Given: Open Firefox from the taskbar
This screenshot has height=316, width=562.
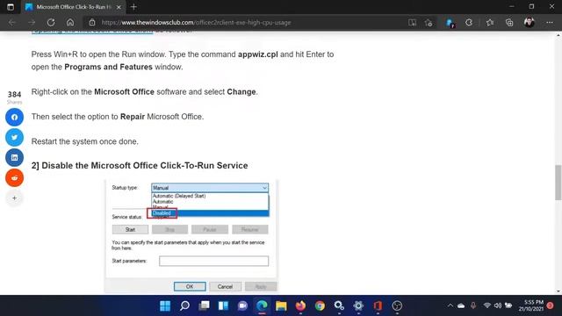Looking at the screenshot, I should (300, 305).
